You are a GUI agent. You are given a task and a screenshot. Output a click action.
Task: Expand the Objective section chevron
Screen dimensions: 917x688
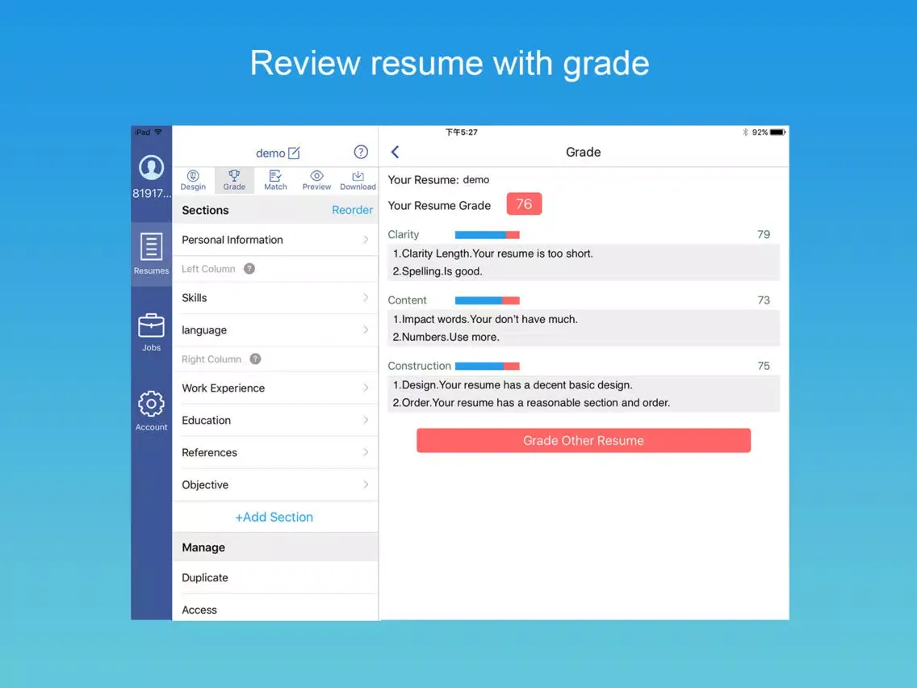click(366, 485)
